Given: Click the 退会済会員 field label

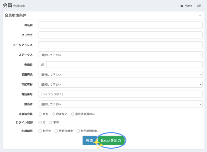Looking at the screenshot, I should click(26, 114).
